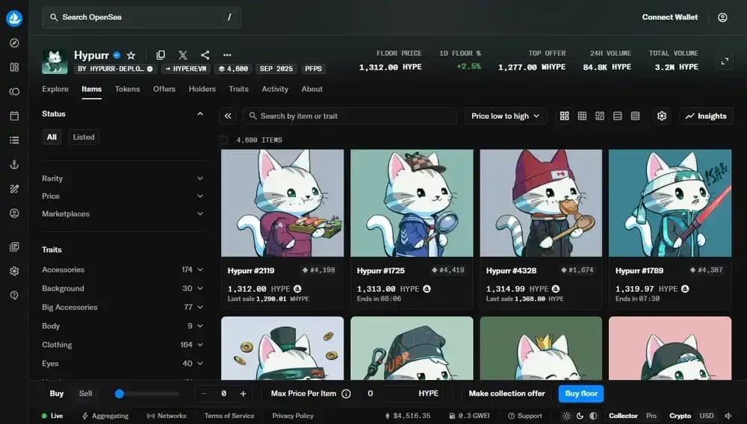This screenshot has width=747, height=424.
Task: Toggle the select-all items checkbox
Action: [223, 140]
